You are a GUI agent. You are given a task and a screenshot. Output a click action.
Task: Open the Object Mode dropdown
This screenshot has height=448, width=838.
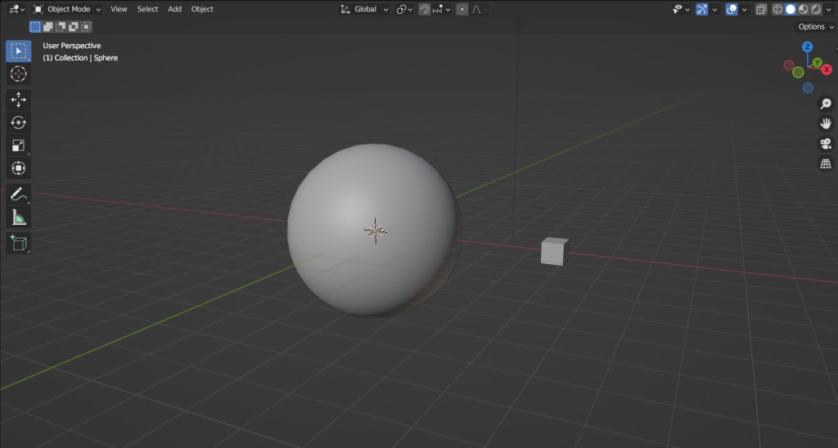coord(68,10)
